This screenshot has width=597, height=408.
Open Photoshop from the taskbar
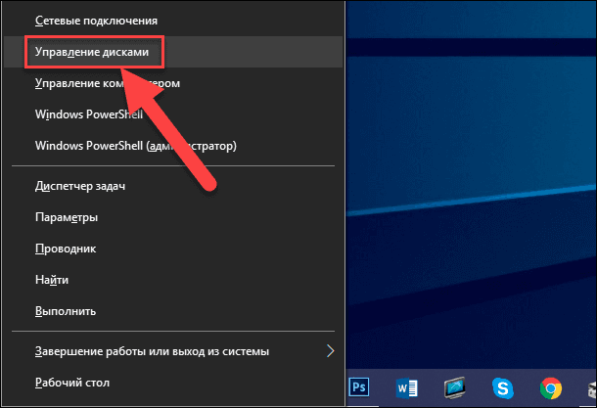359,387
